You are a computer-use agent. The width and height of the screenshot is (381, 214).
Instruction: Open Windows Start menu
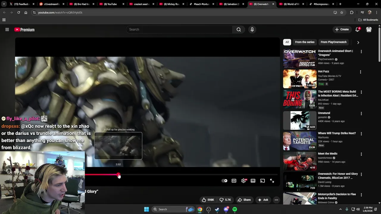[146, 209]
